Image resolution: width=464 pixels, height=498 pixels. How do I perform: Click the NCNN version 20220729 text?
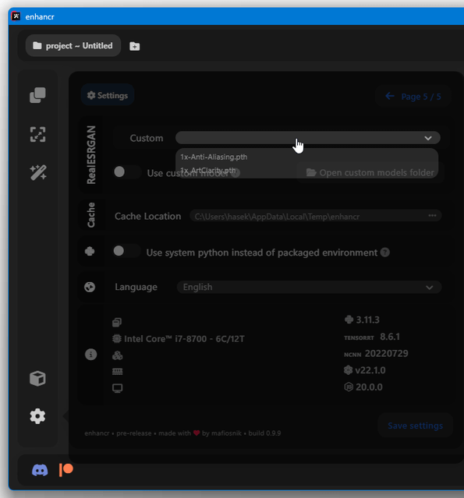pos(386,353)
